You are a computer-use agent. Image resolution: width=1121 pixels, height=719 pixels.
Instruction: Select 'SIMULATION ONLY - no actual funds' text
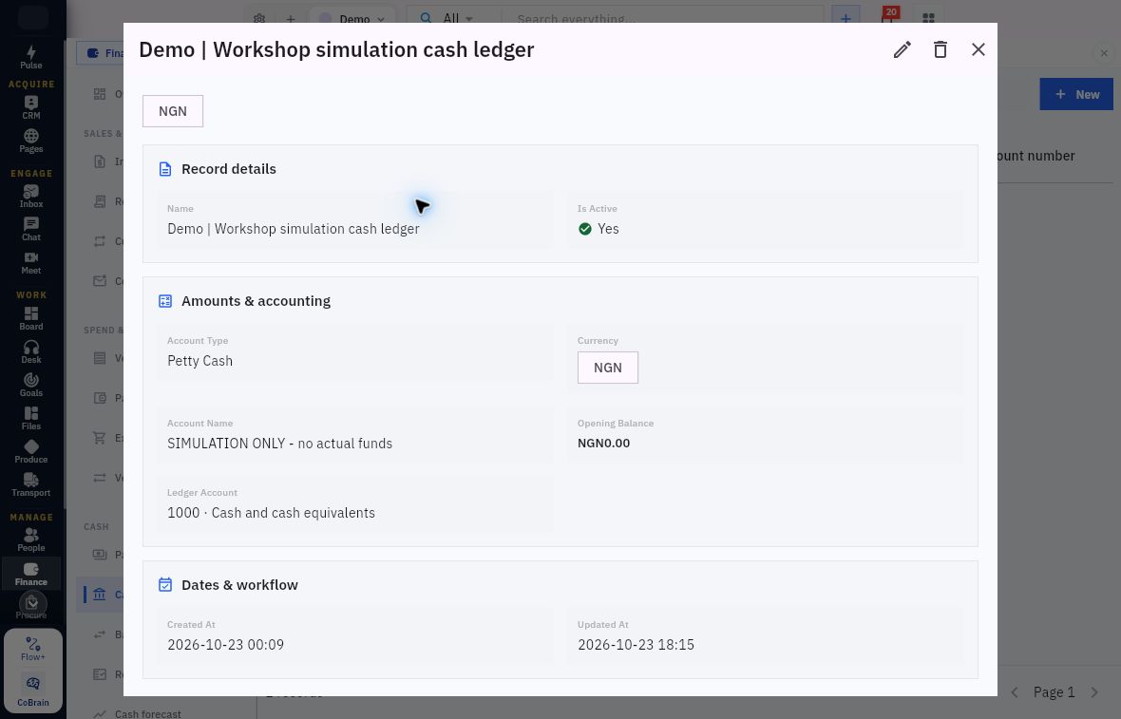pyautogui.click(x=279, y=444)
